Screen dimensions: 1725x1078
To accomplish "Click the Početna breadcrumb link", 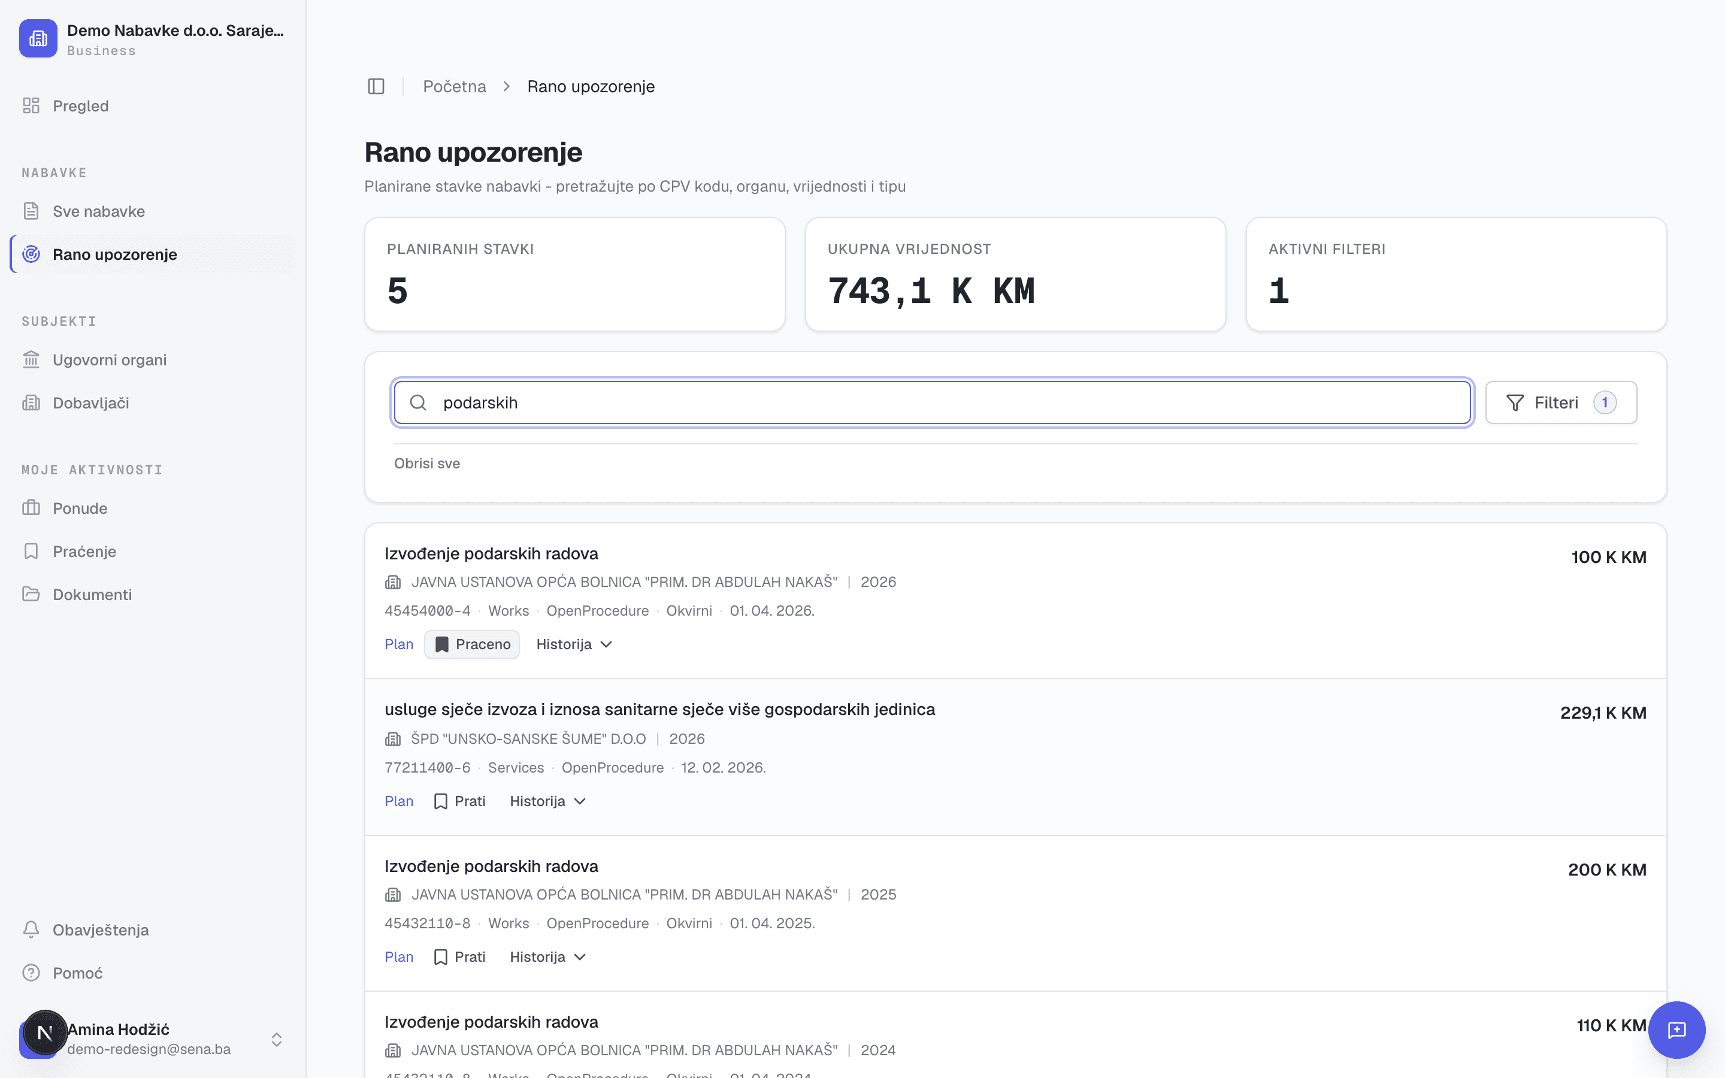I will [454, 86].
